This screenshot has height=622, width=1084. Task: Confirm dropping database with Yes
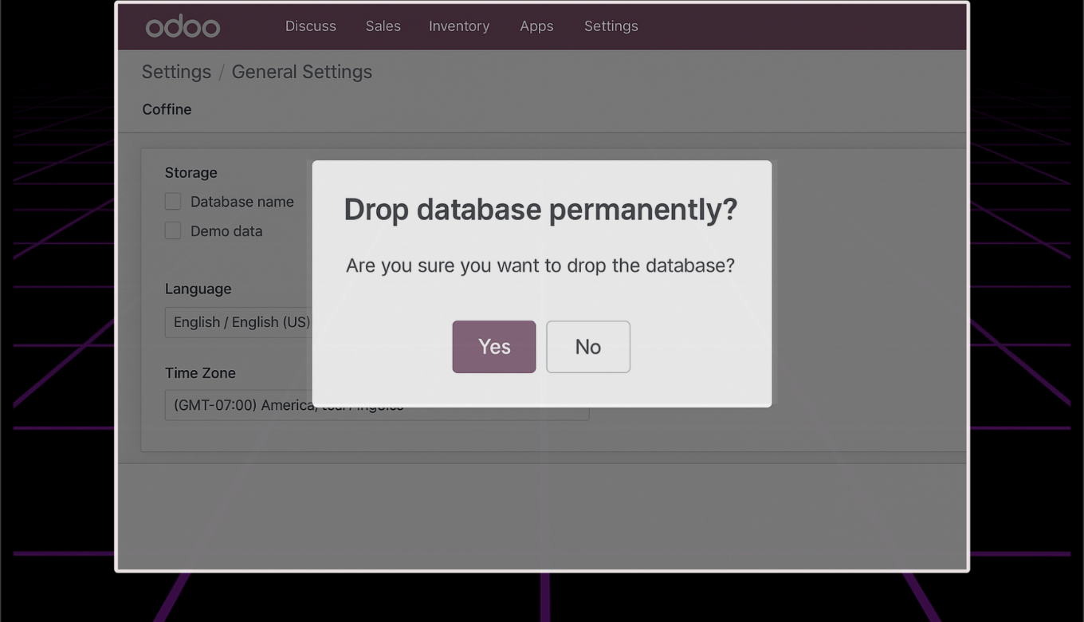click(494, 347)
